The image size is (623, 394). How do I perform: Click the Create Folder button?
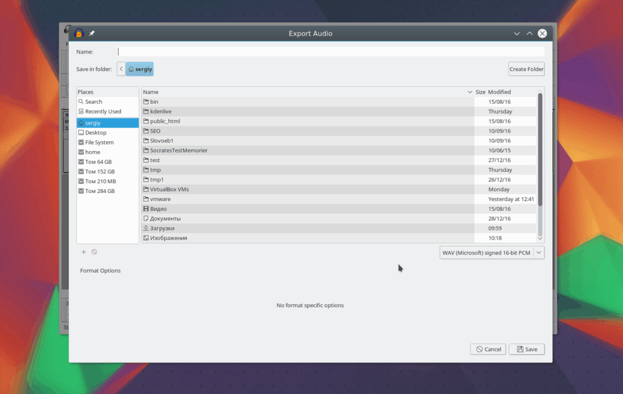[526, 69]
